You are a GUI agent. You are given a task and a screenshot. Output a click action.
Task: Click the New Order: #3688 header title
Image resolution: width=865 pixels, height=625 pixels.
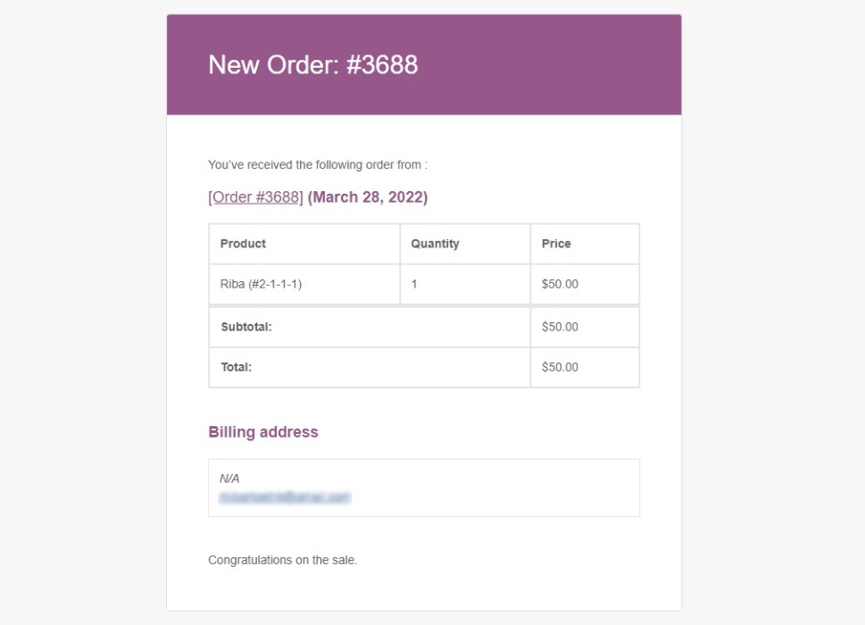click(x=312, y=64)
